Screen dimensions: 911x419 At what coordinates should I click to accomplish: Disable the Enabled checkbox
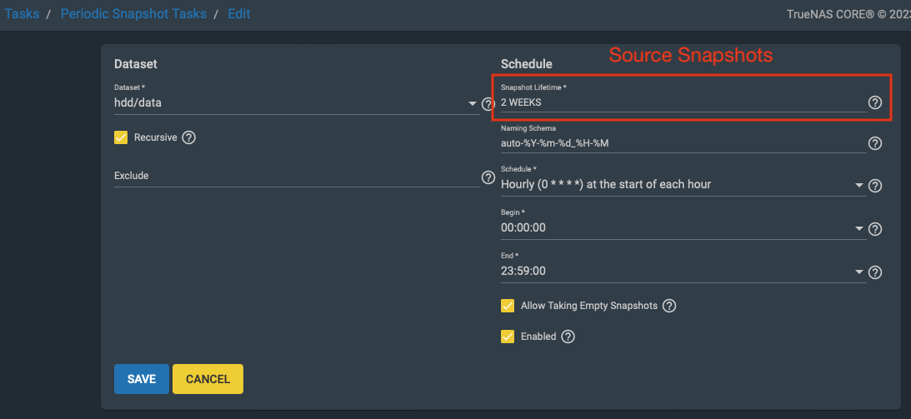(508, 337)
